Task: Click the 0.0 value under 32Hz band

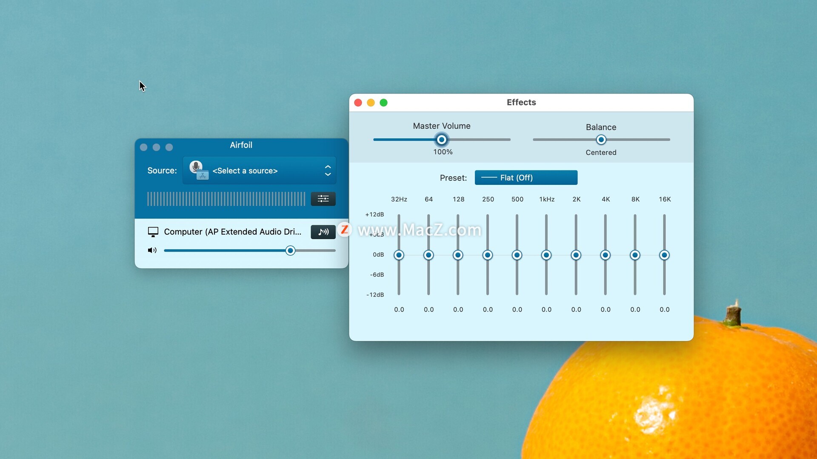Action: [x=399, y=309]
